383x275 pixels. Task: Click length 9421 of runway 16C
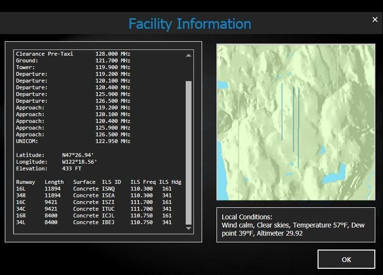[51, 202]
